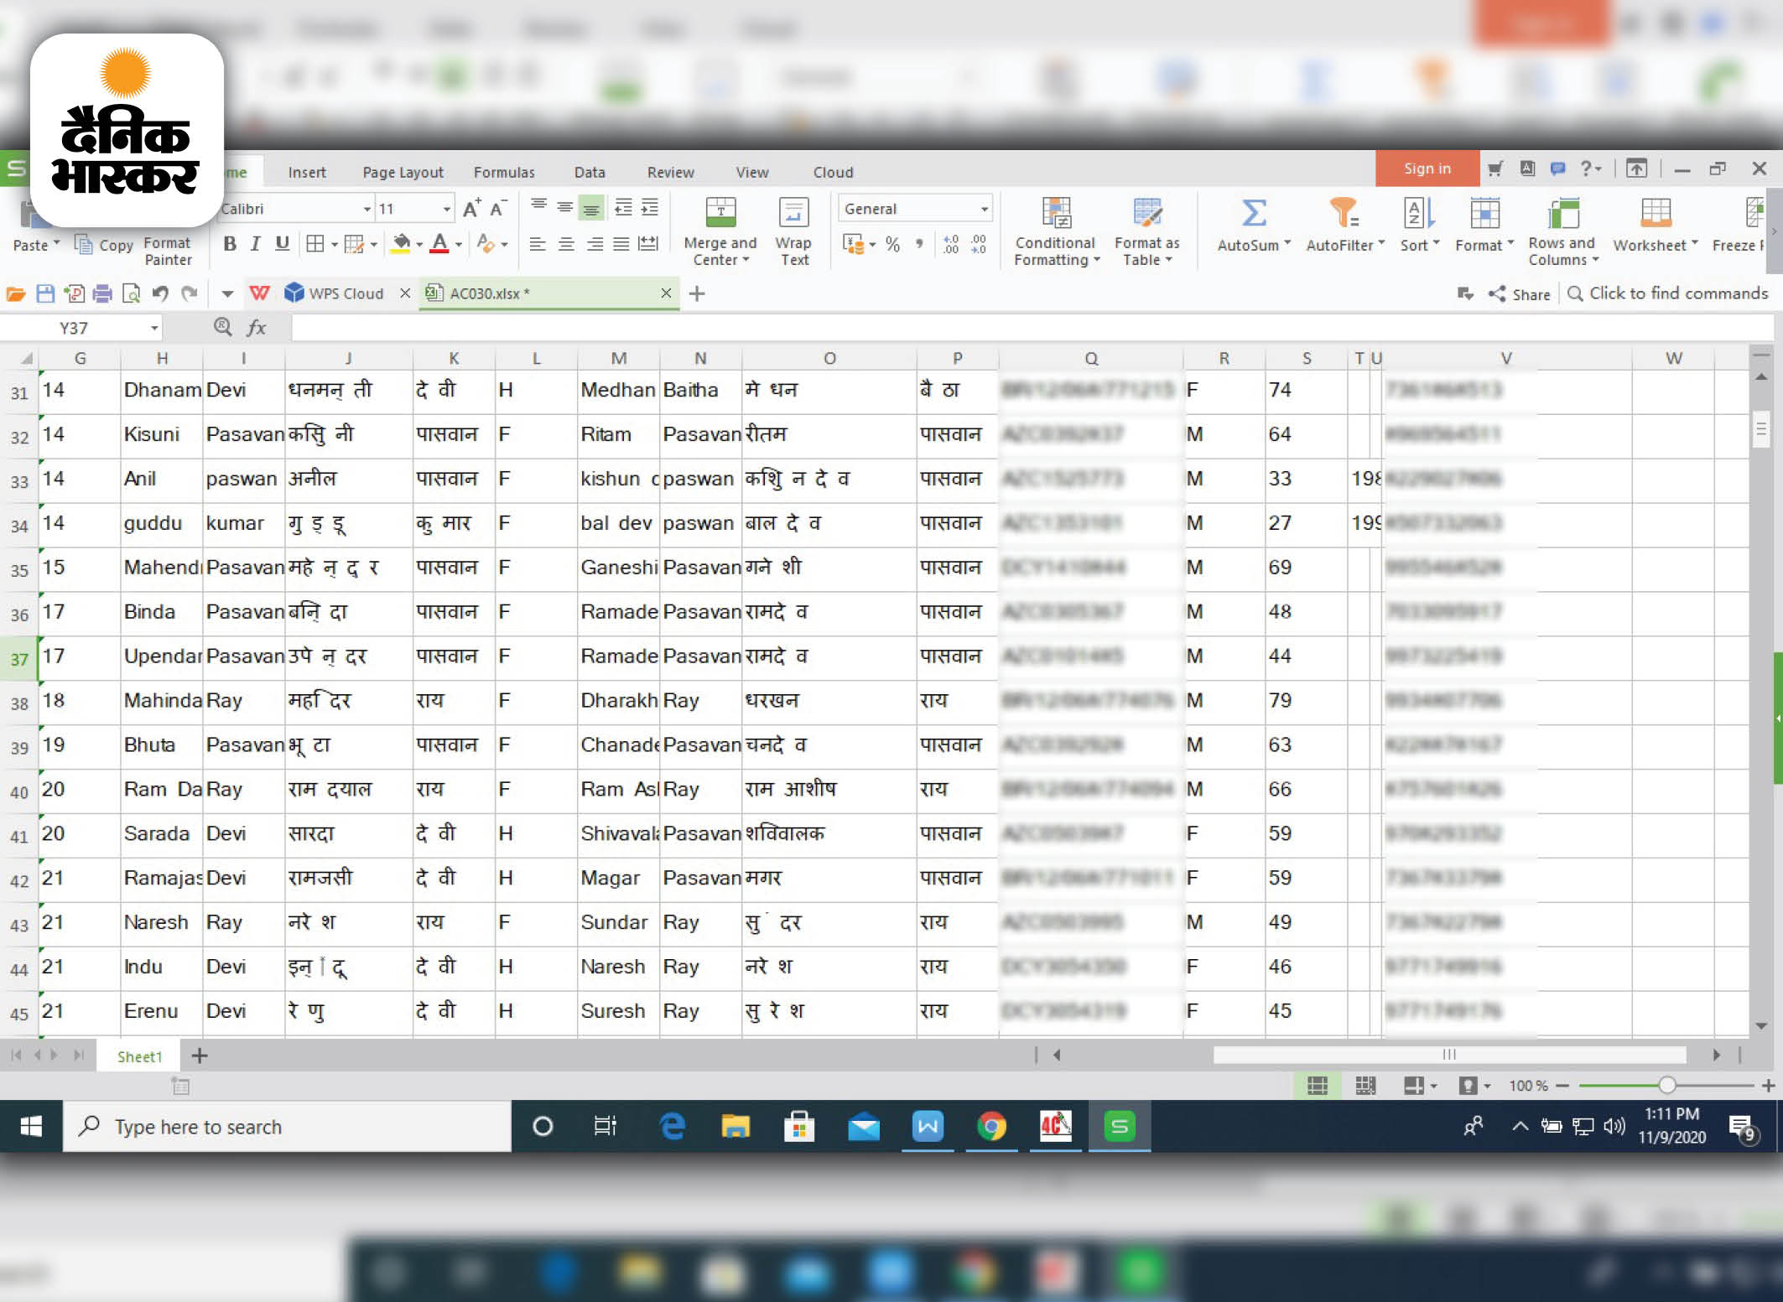1783x1302 pixels.
Task: Toggle Bold formatting
Action: pyautogui.click(x=230, y=244)
